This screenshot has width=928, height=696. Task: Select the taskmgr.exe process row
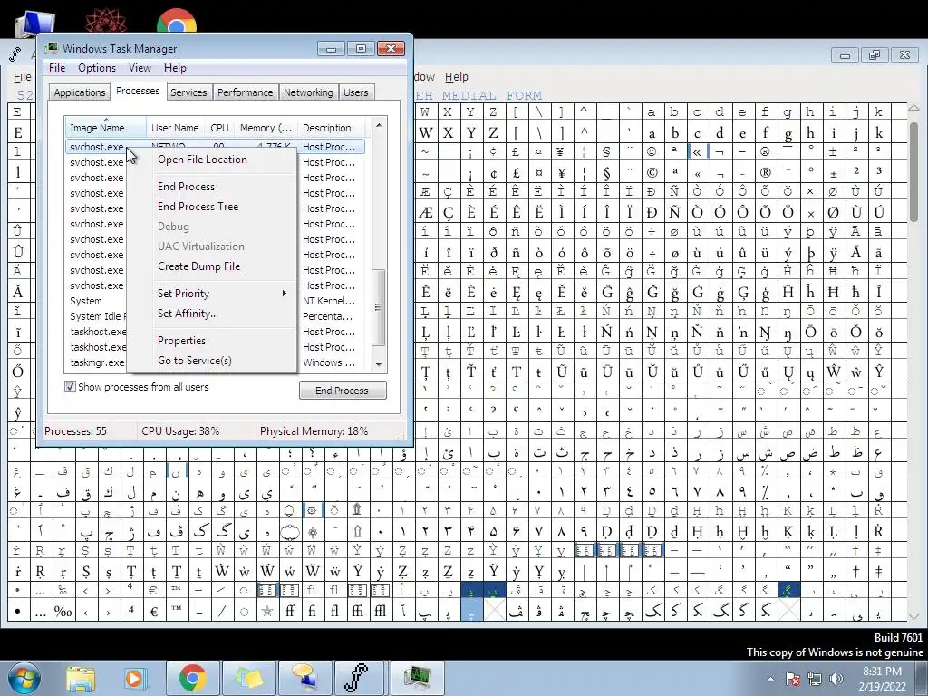click(97, 362)
